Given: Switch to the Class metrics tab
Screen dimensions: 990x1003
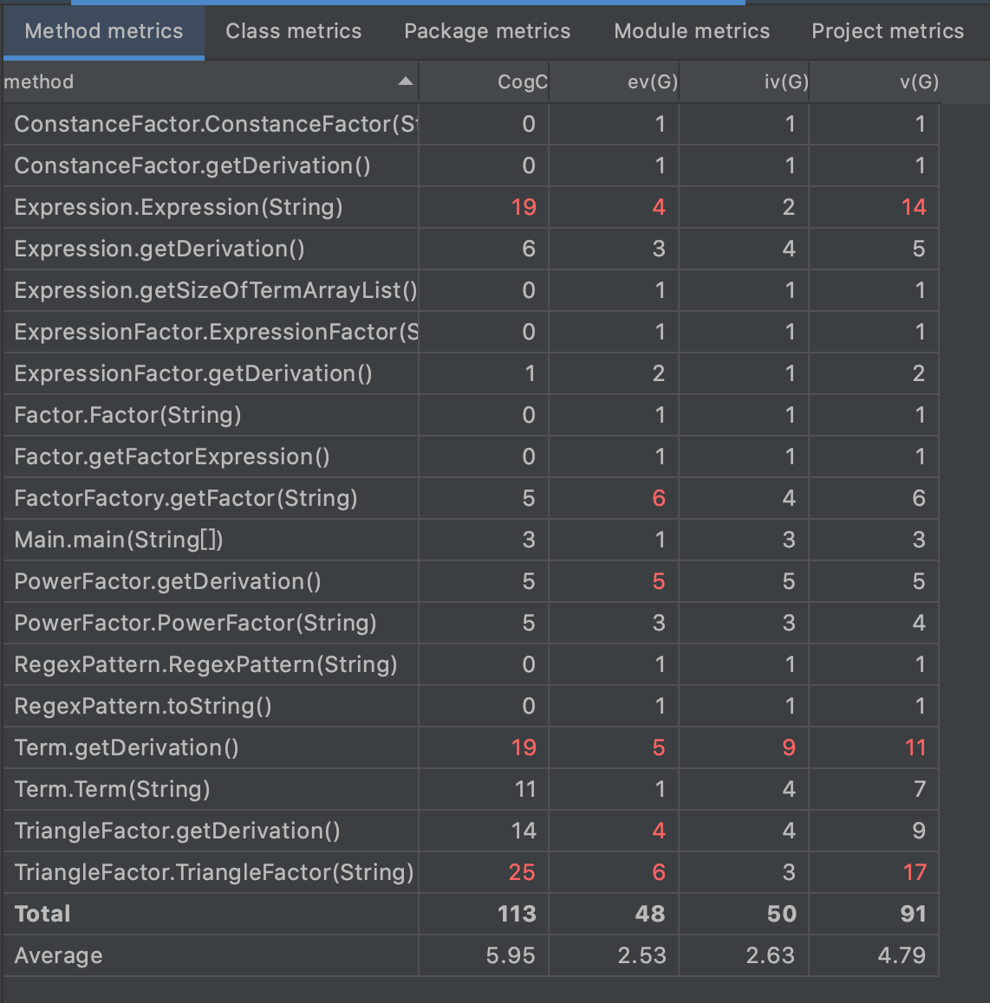Looking at the screenshot, I should pos(293,31).
